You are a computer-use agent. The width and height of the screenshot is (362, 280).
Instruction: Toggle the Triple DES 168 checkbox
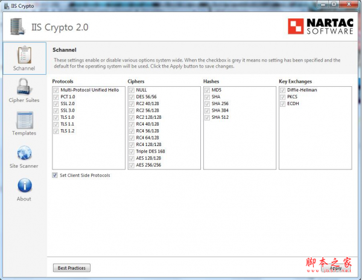(132, 151)
